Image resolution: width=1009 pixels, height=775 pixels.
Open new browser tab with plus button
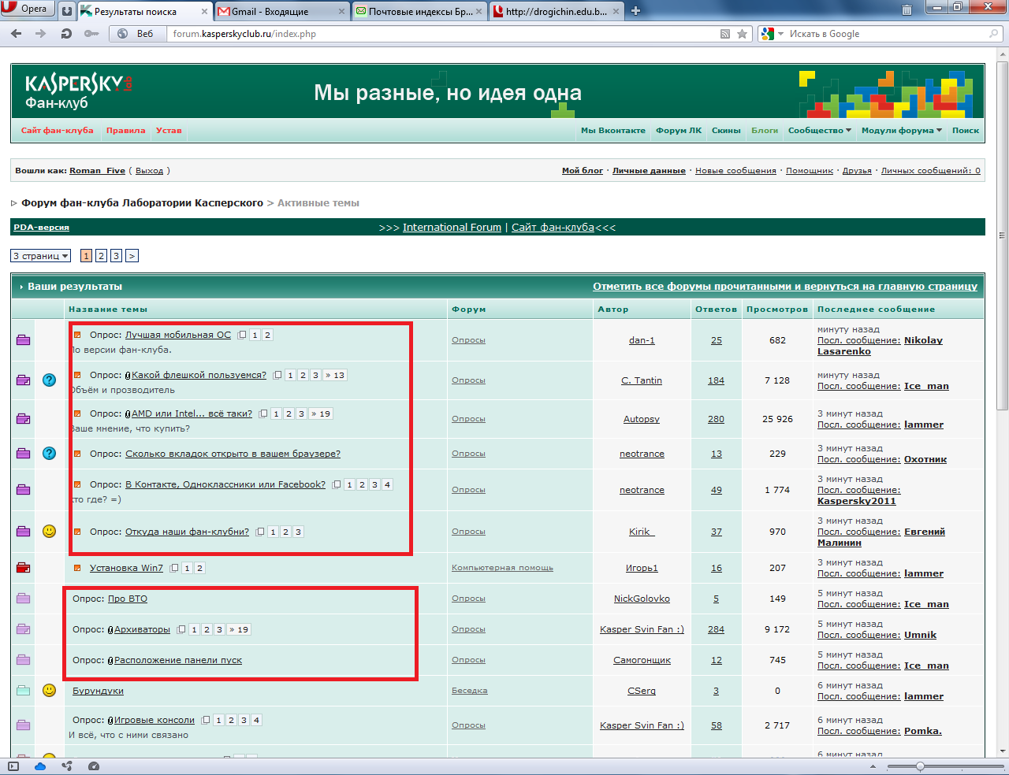click(x=636, y=11)
